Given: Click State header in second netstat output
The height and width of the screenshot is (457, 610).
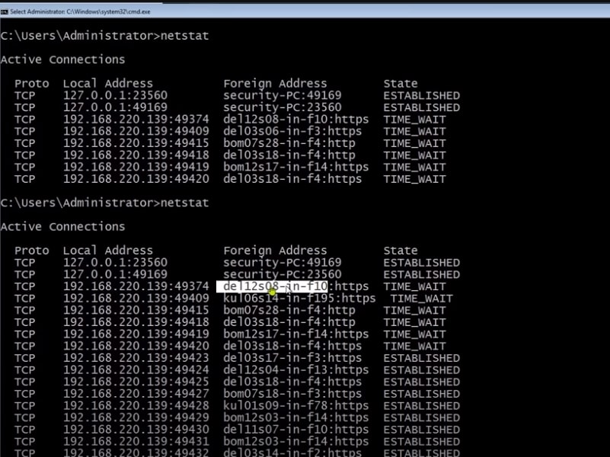Looking at the screenshot, I should [x=400, y=251].
